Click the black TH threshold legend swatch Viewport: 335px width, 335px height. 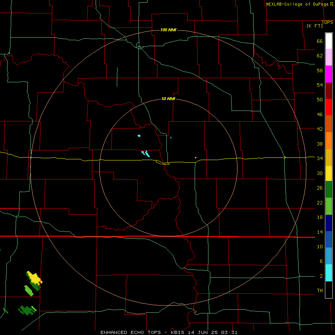[329, 290]
